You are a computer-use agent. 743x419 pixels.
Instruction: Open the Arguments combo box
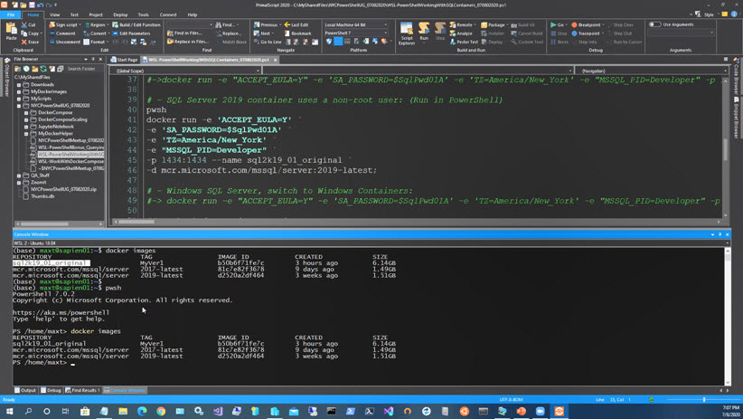coord(681,33)
